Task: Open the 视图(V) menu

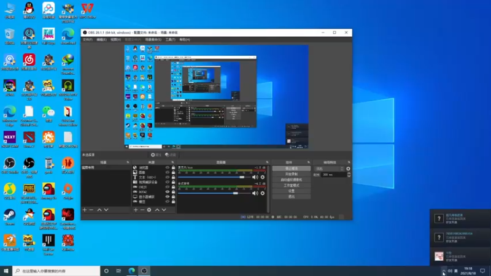Action: pyautogui.click(x=115, y=40)
